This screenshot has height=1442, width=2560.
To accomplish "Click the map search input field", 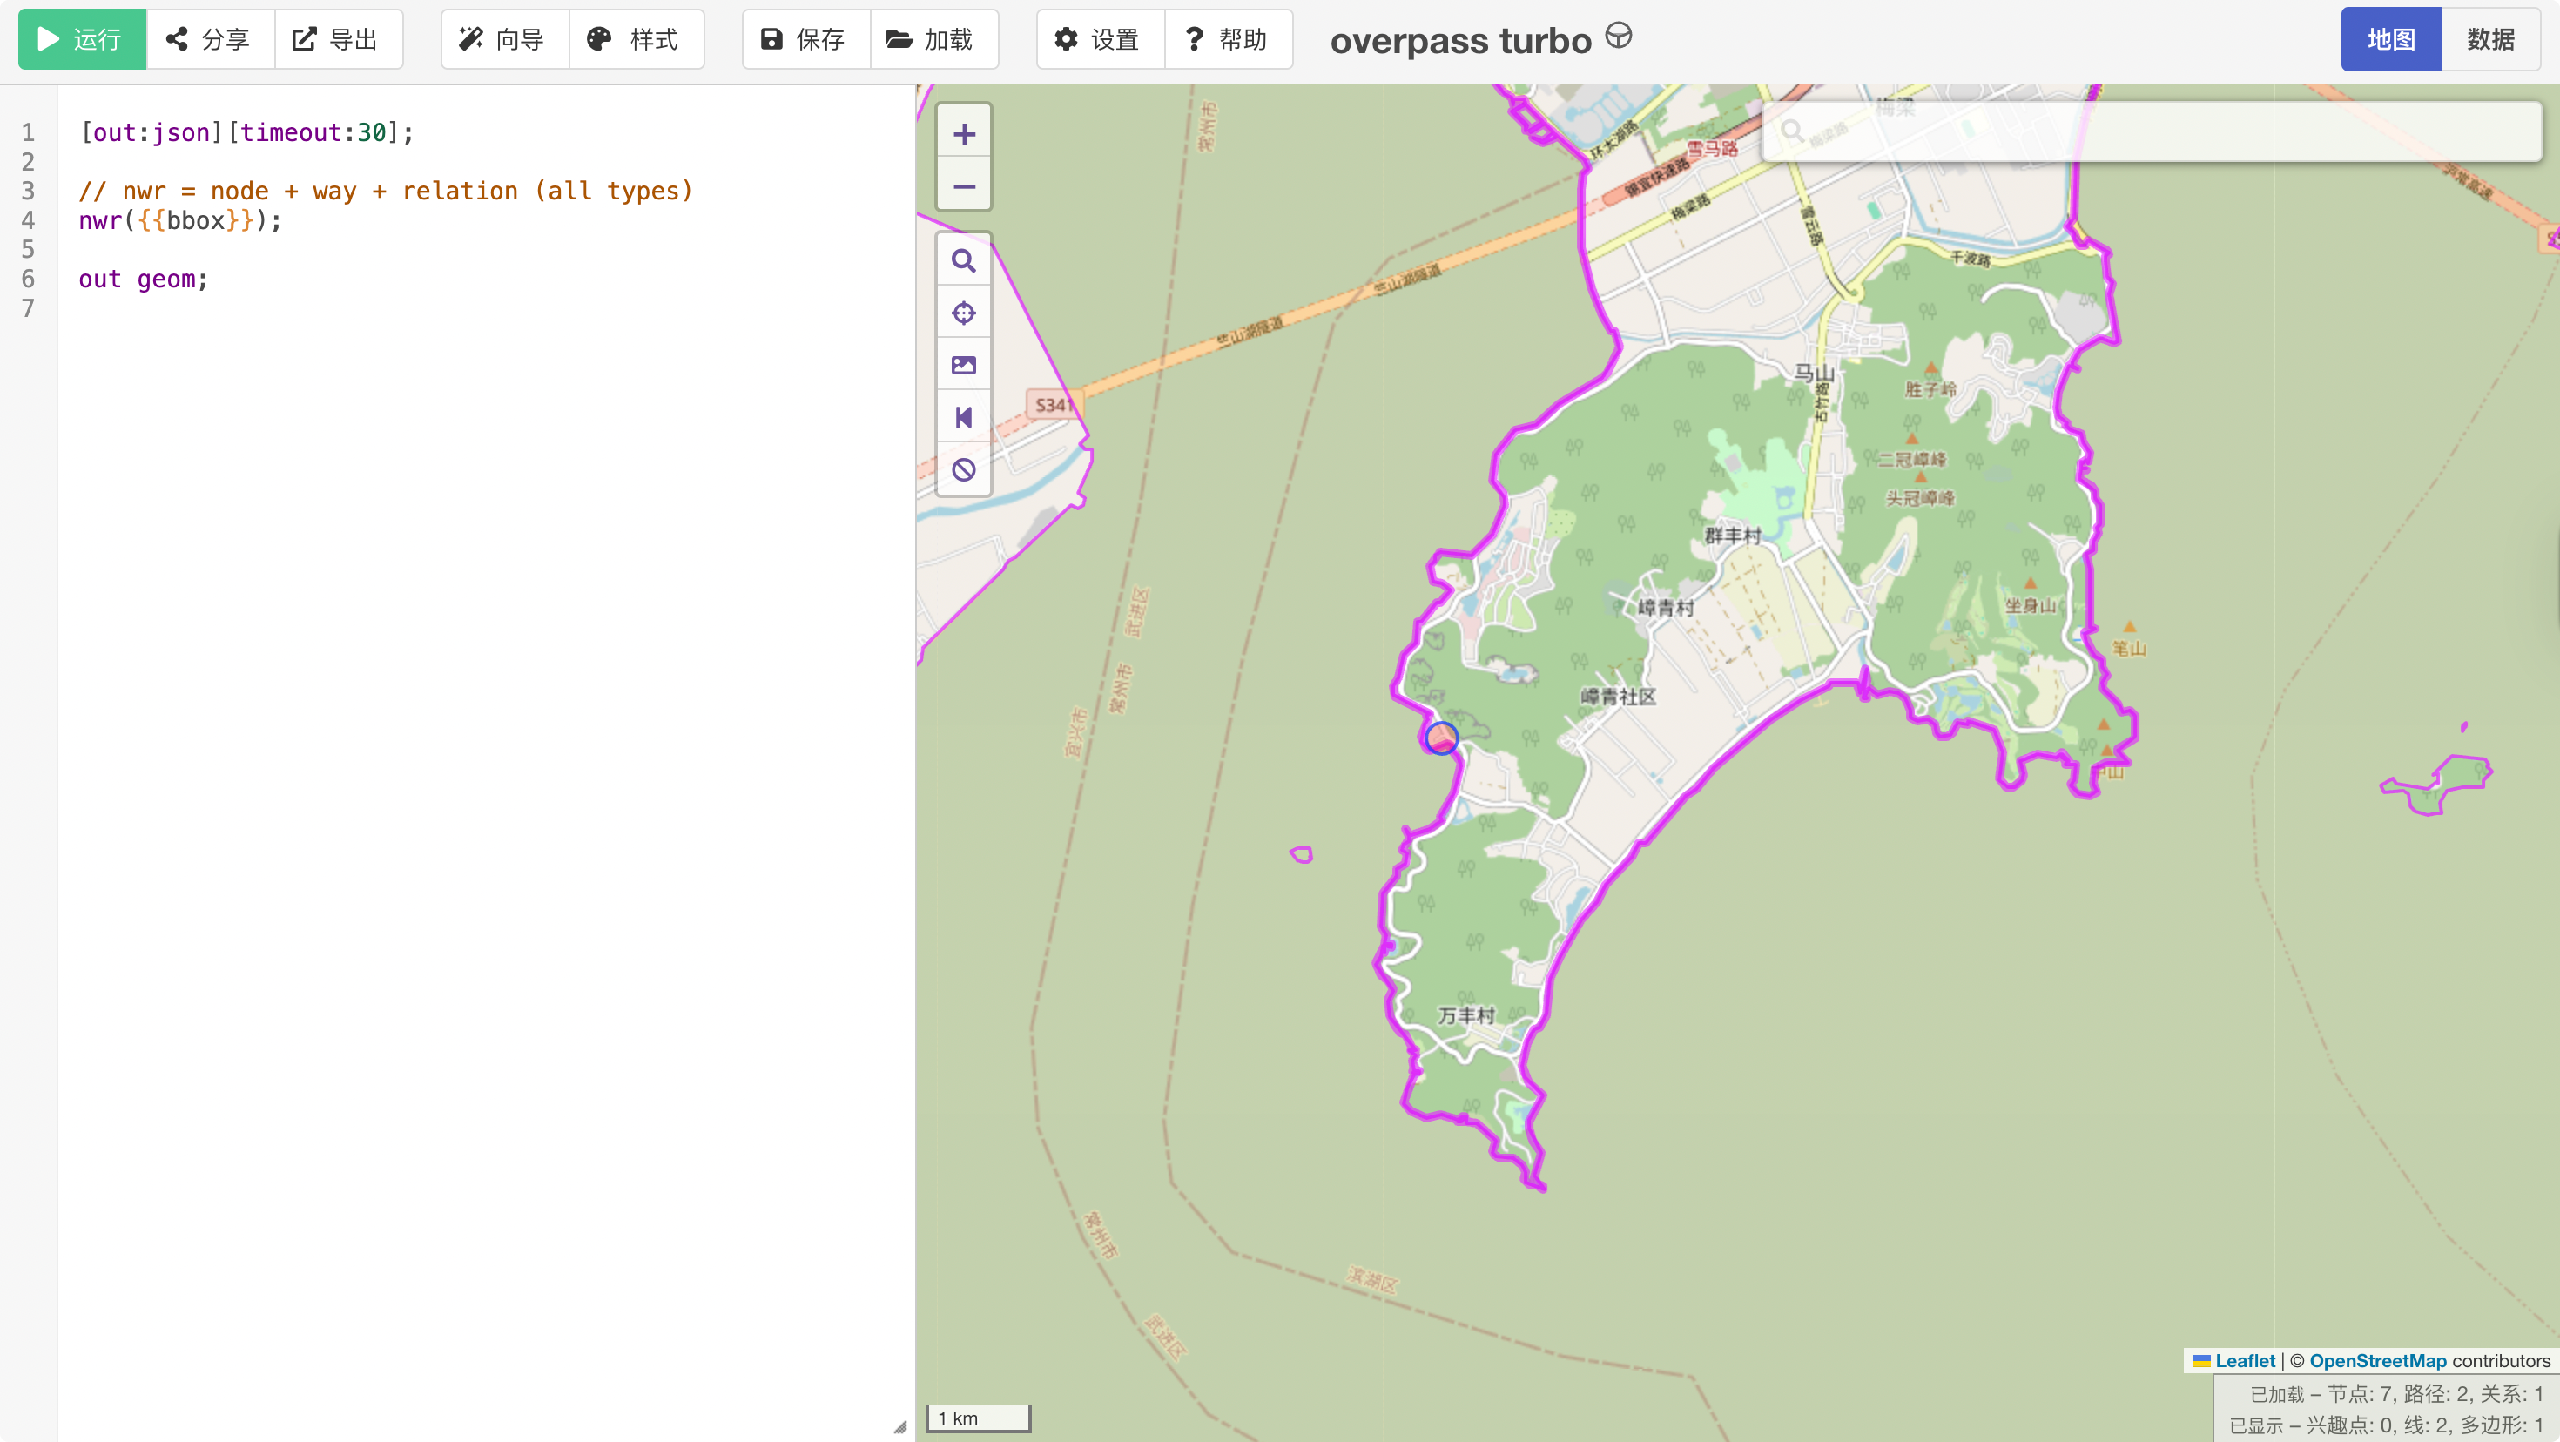I will 2152,131.
